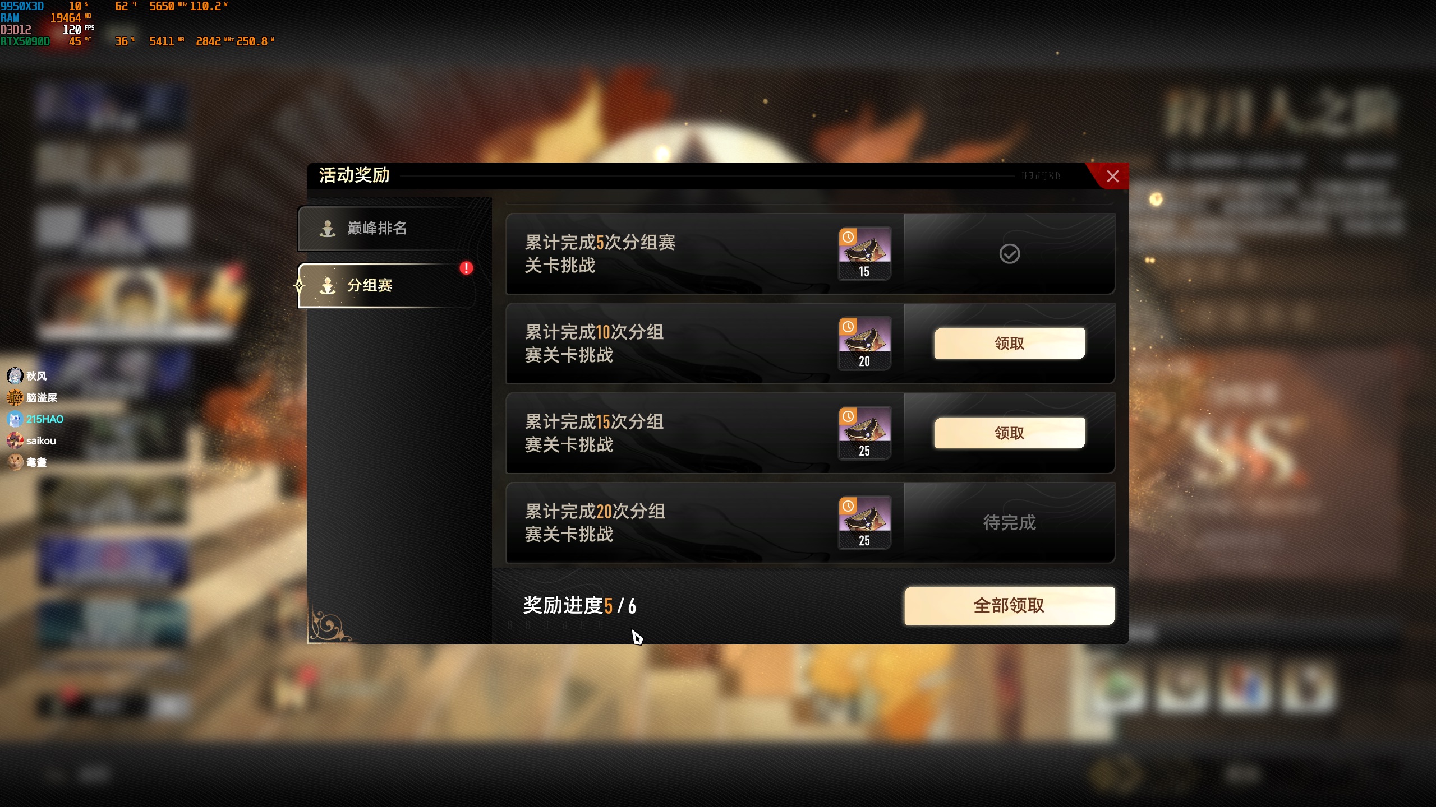Image resolution: width=1436 pixels, height=807 pixels.
Task: Click the saikou player avatar
Action: [15, 440]
